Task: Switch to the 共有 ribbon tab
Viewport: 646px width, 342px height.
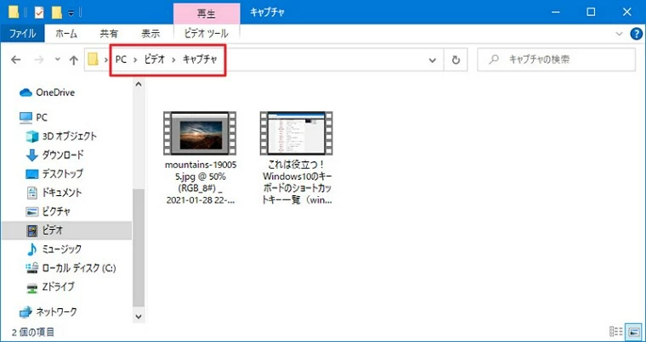Action: click(109, 34)
